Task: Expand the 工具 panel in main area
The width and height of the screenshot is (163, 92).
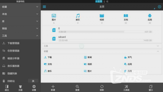Action: [x=102, y=46]
